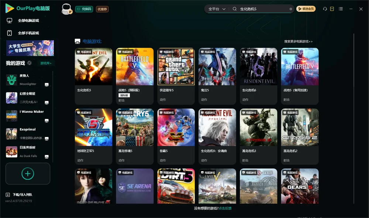Click the 兑换码 redeem button
The height and width of the screenshot is (218, 369).
[84, 9]
